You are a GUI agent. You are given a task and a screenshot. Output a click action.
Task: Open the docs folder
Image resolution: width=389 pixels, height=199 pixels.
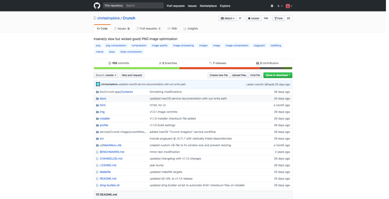coord(103,98)
